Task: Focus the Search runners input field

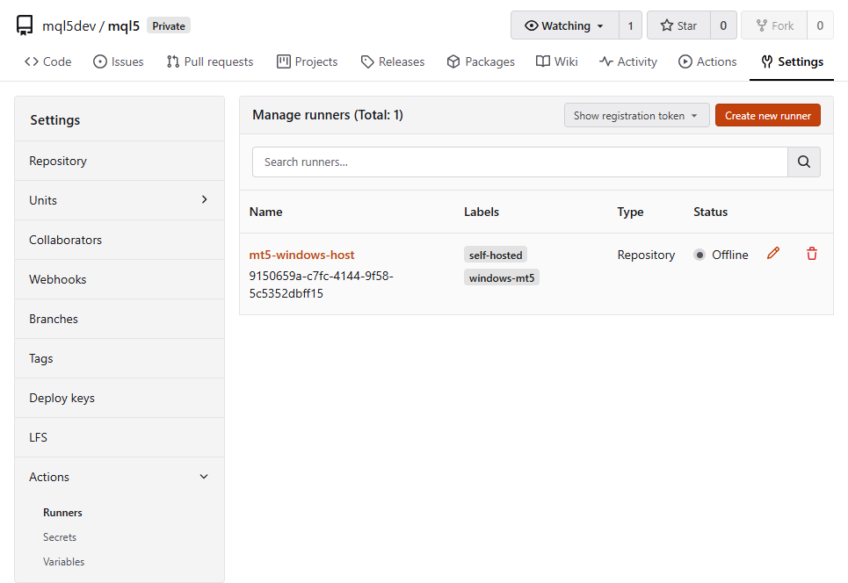Action: point(519,162)
